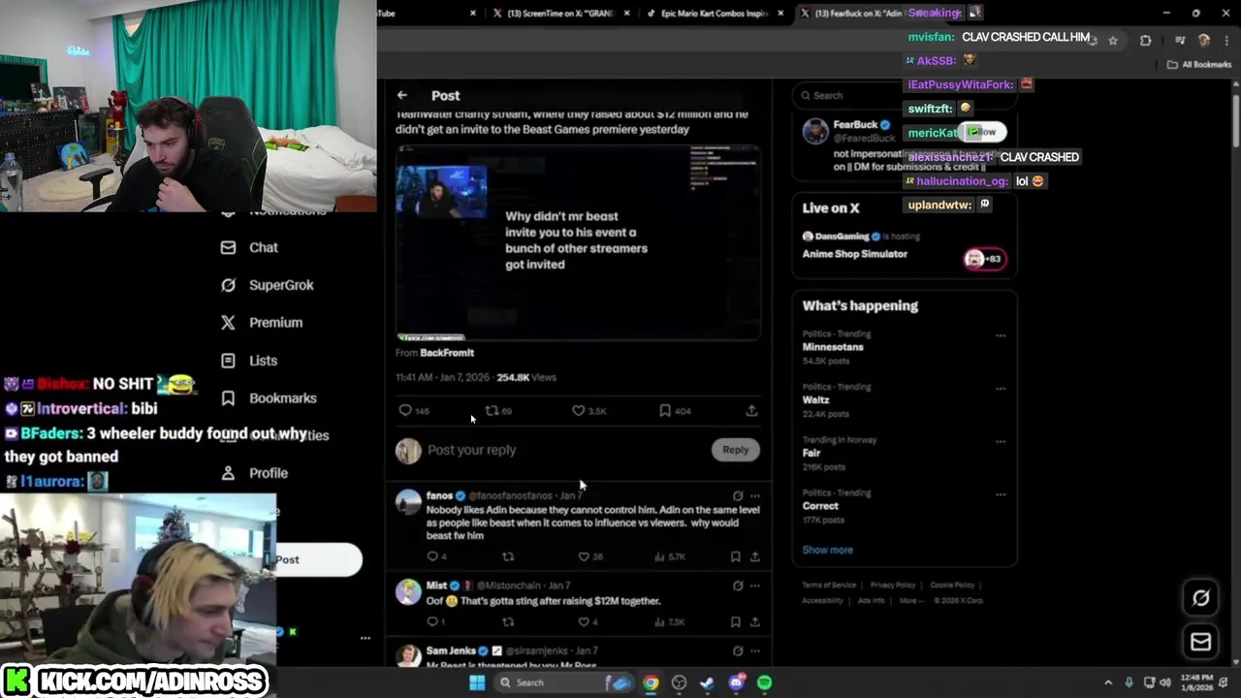Screen dimensions: 1241x698
Task: Bookmark fanos comment
Action: (x=736, y=556)
